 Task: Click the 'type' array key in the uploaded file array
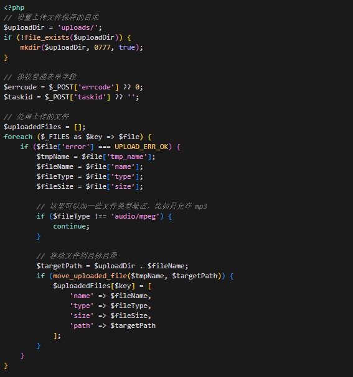[x=82, y=306]
